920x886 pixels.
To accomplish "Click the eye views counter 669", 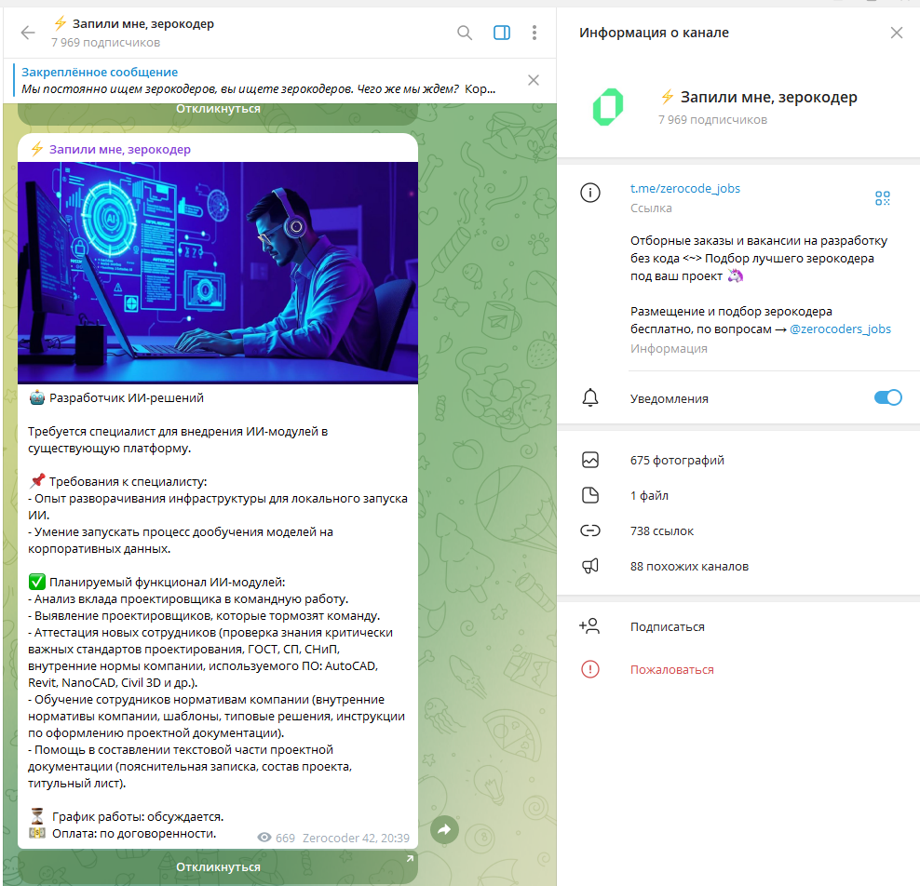I will [x=276, y=838].
